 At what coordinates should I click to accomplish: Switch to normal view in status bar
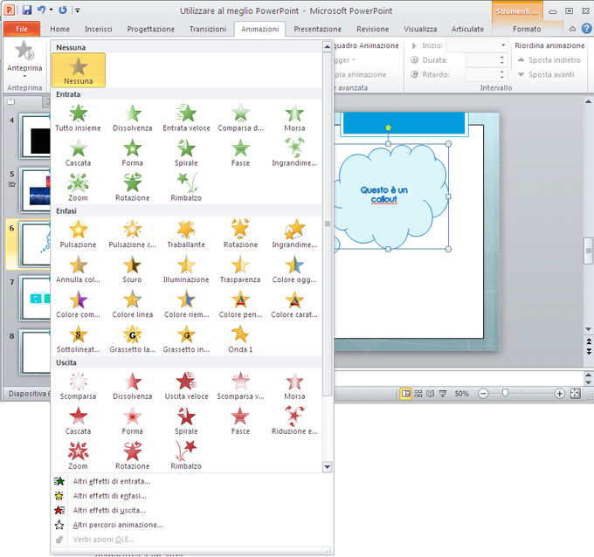pyautogui.click(x=405, y=394)
